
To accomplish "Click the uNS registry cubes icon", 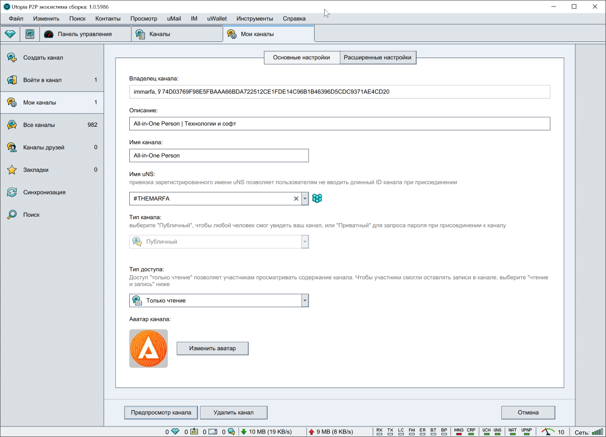I will pos(317,199).
